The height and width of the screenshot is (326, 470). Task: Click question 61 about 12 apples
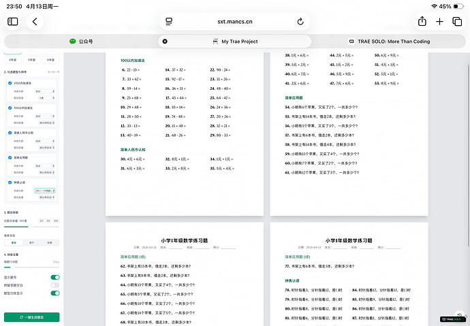click(x=322, y=172)
